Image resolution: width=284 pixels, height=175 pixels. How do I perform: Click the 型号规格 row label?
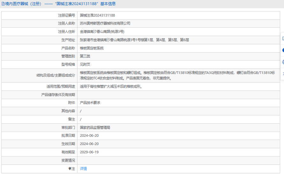pyautogui.click(x=68, y=64)
